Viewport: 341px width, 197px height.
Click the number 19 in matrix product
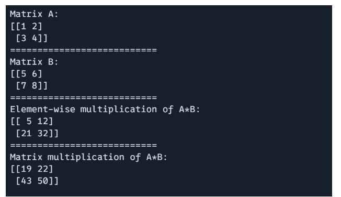tap(26, 169)
